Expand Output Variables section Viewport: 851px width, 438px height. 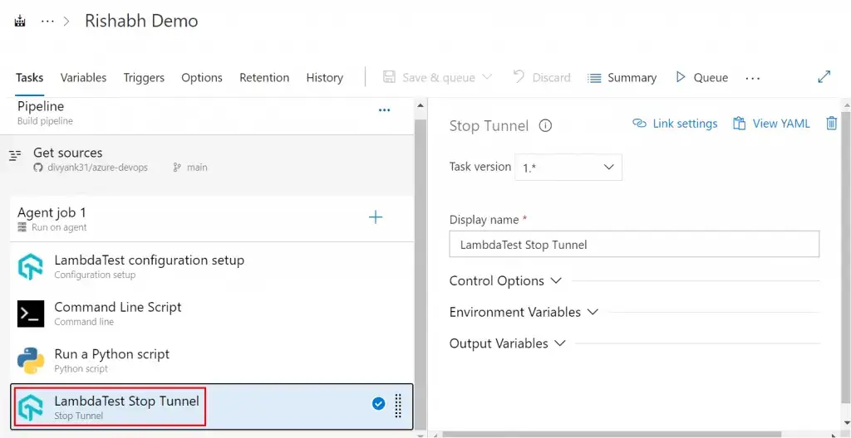pyautogui.click(x=508, y=343)
